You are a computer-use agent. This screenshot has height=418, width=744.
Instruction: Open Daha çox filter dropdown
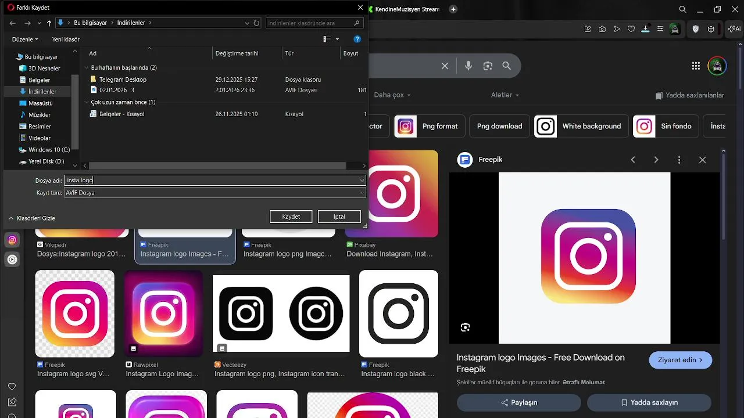(x=392, y=95)
